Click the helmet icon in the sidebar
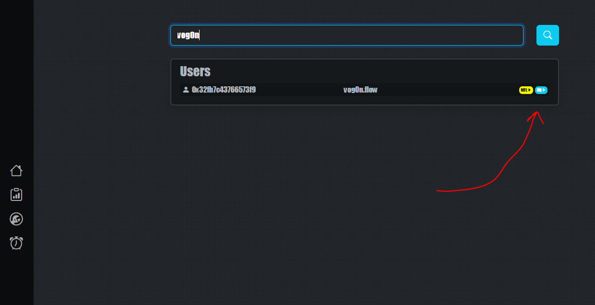Image resolution: width=595 pixels, height=305 pixels. point(16,219)
